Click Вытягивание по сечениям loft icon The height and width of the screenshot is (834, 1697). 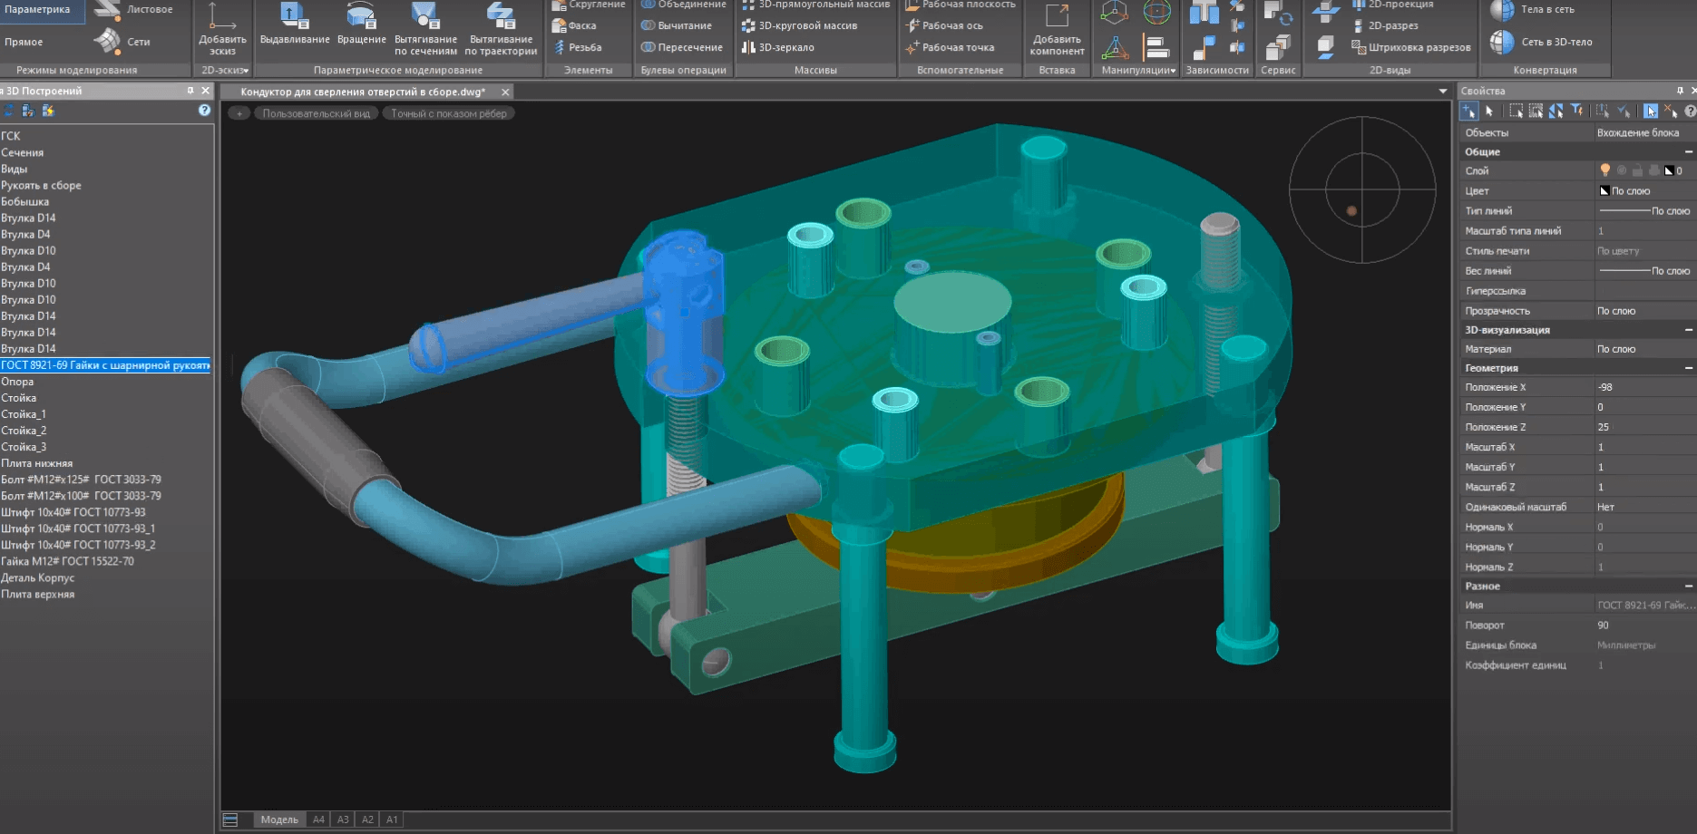coord(425,16)
